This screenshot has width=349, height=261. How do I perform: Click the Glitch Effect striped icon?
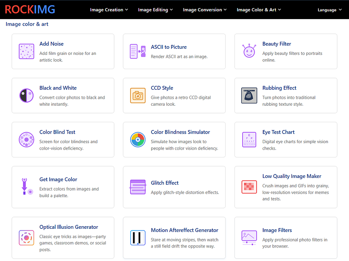[x=138, y=187]
